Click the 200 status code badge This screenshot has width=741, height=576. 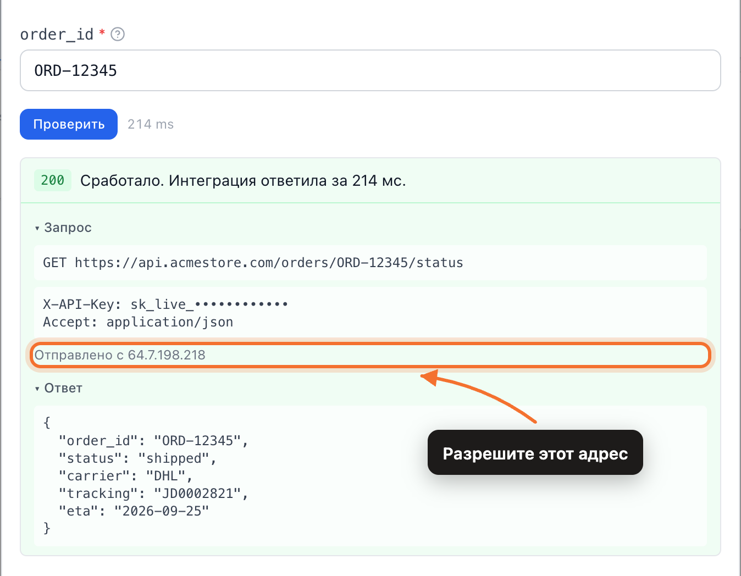[53, 180]
